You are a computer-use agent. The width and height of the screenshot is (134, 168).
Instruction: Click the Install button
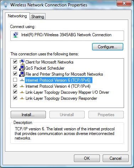pos(28,115)
